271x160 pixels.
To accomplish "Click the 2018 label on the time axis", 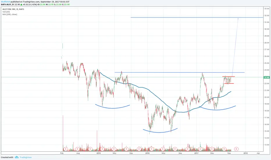I will [245, 153].
